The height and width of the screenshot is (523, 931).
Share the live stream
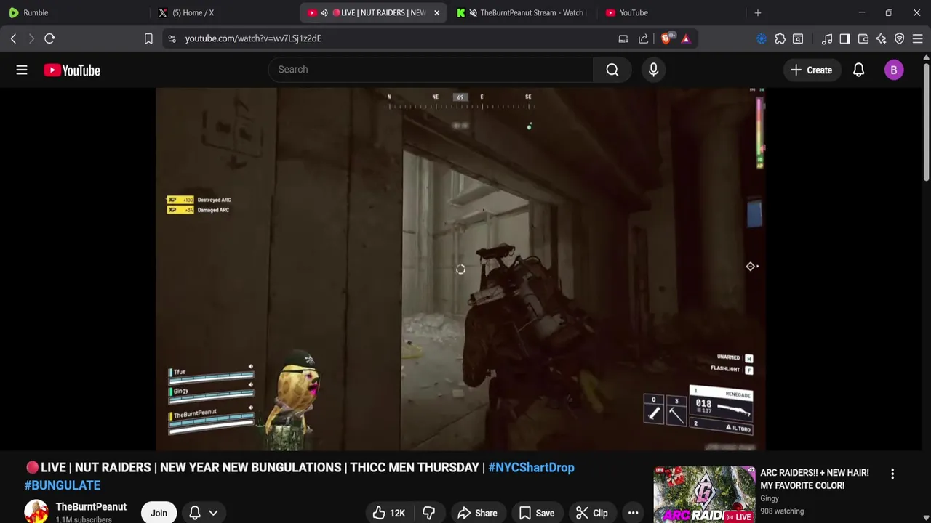point(477,513)
